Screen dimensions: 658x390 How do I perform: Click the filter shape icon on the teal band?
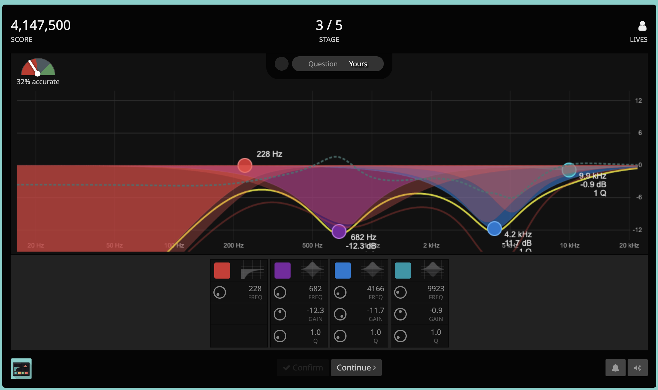pyautogui.click(x=433, y=270)
